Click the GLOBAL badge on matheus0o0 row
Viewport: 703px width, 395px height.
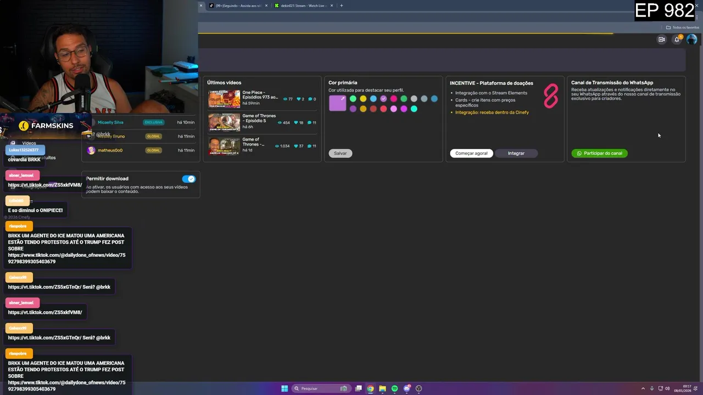pos(153,150)
